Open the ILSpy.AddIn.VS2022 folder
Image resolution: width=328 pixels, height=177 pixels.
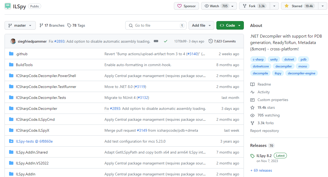32,163
